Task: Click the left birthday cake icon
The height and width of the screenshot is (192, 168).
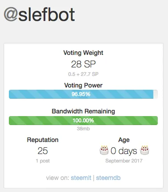Action: [104, 150]
